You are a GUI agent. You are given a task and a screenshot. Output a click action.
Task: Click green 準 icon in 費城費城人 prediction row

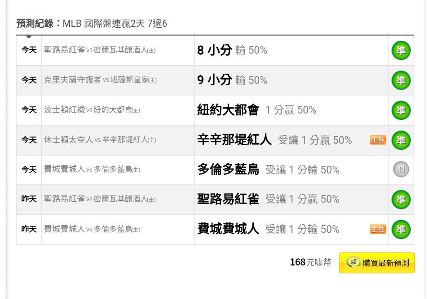[401, 230]
